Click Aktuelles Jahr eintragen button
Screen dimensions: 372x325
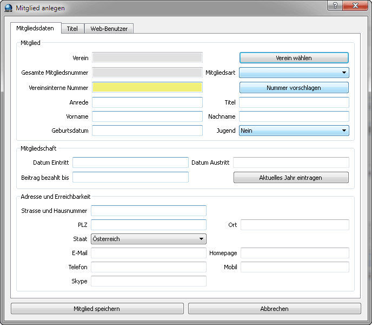(291, 177)
